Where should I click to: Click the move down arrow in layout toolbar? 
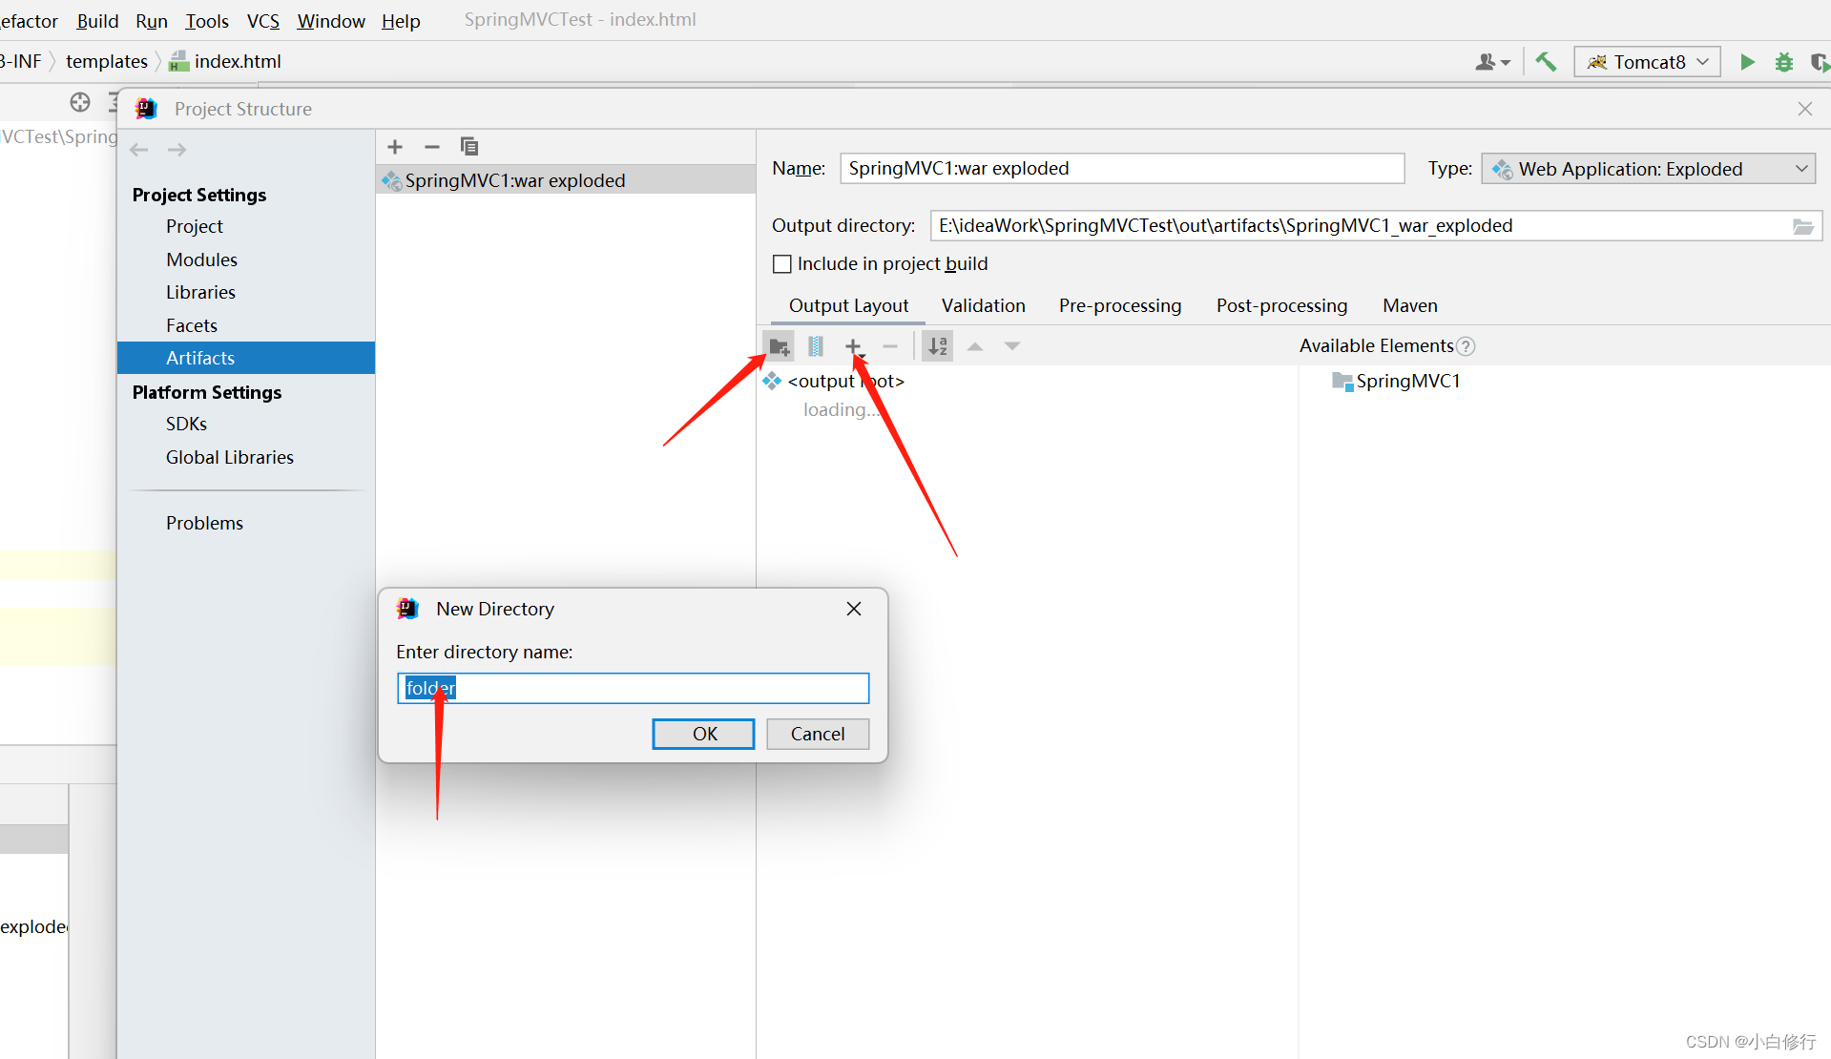(x=1012, y=346)
